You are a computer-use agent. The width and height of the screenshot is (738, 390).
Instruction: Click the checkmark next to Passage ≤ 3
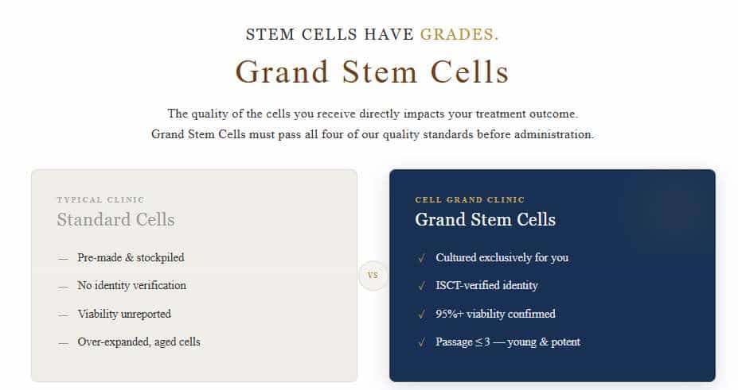(421, 342)
